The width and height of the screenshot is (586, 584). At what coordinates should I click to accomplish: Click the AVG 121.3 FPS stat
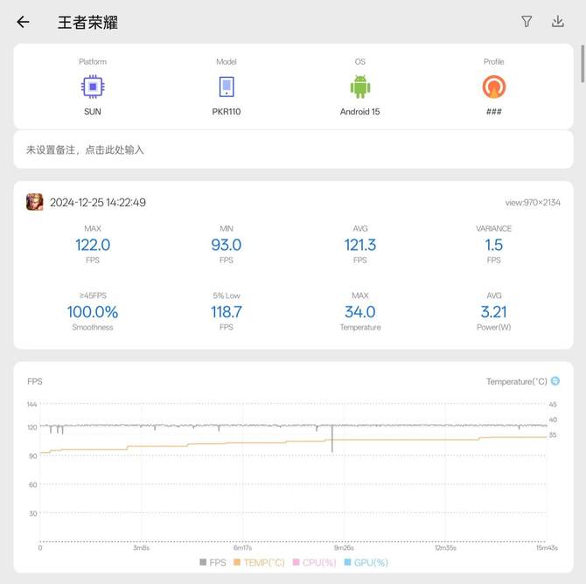pos(359,245)
